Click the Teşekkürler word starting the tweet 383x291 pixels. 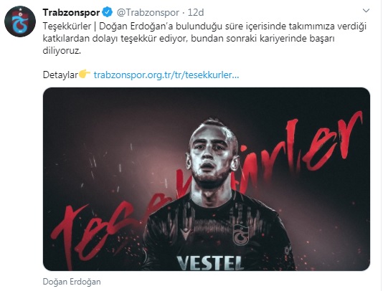tap(67, 26)
